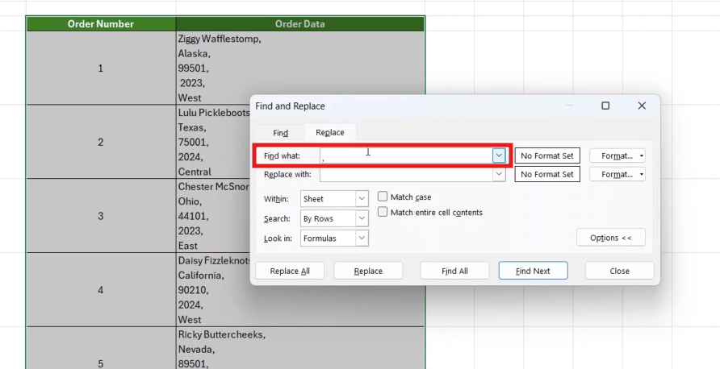
Task: Click the Find Next button
Action: tap(533, 271)
